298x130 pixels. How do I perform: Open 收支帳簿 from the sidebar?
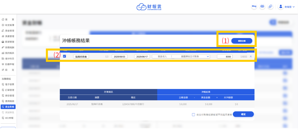point(9,25)
